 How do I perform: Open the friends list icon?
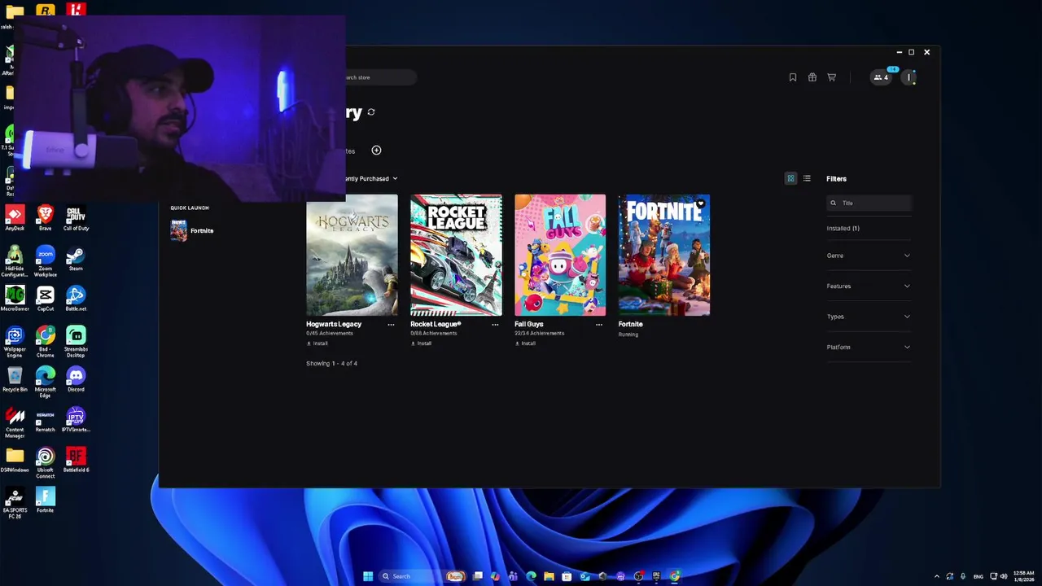tap(881, 77)
